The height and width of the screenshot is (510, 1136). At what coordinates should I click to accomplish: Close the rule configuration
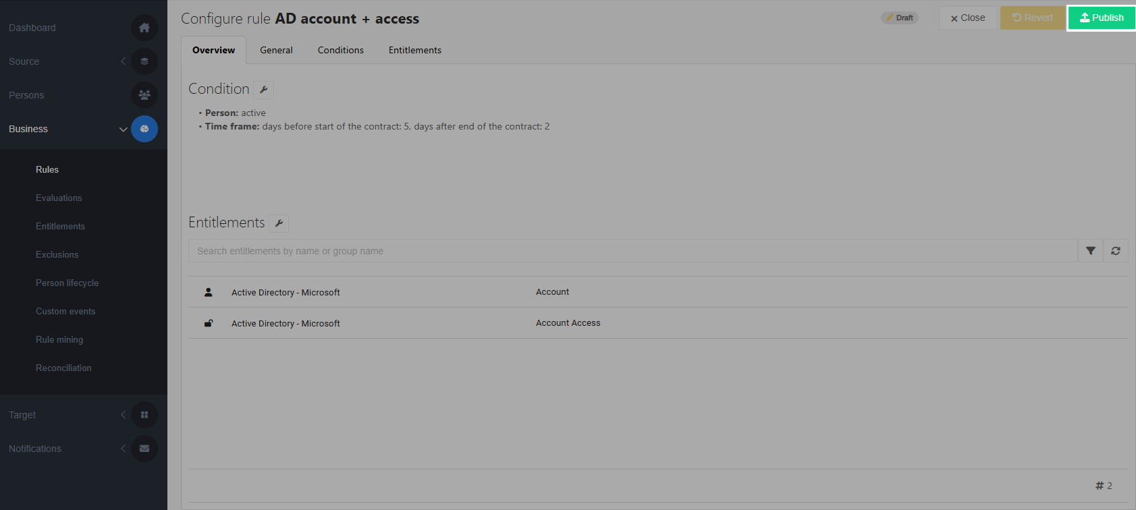(968, 18)
